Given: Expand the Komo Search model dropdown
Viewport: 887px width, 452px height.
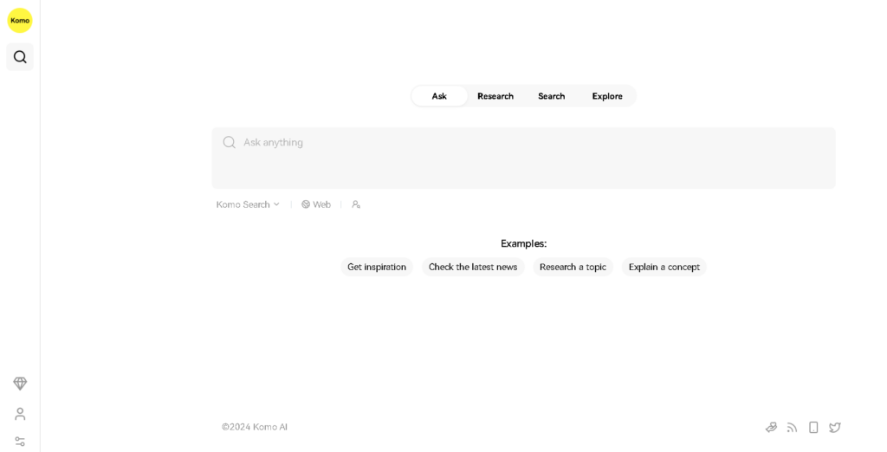Looking at the screenshot, I should point(248,204).
